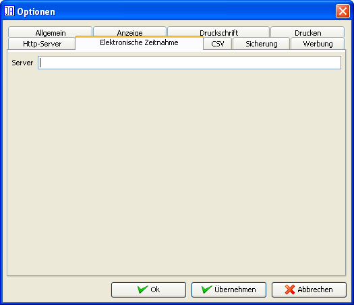
Task: Click the green checkmark icon beside Übernehmen
Action: tap(206, 290)
